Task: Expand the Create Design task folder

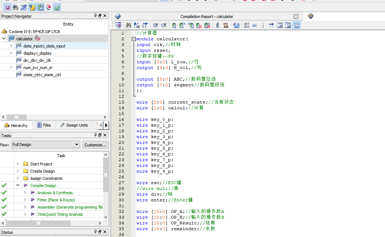Action: click(18, 171)
